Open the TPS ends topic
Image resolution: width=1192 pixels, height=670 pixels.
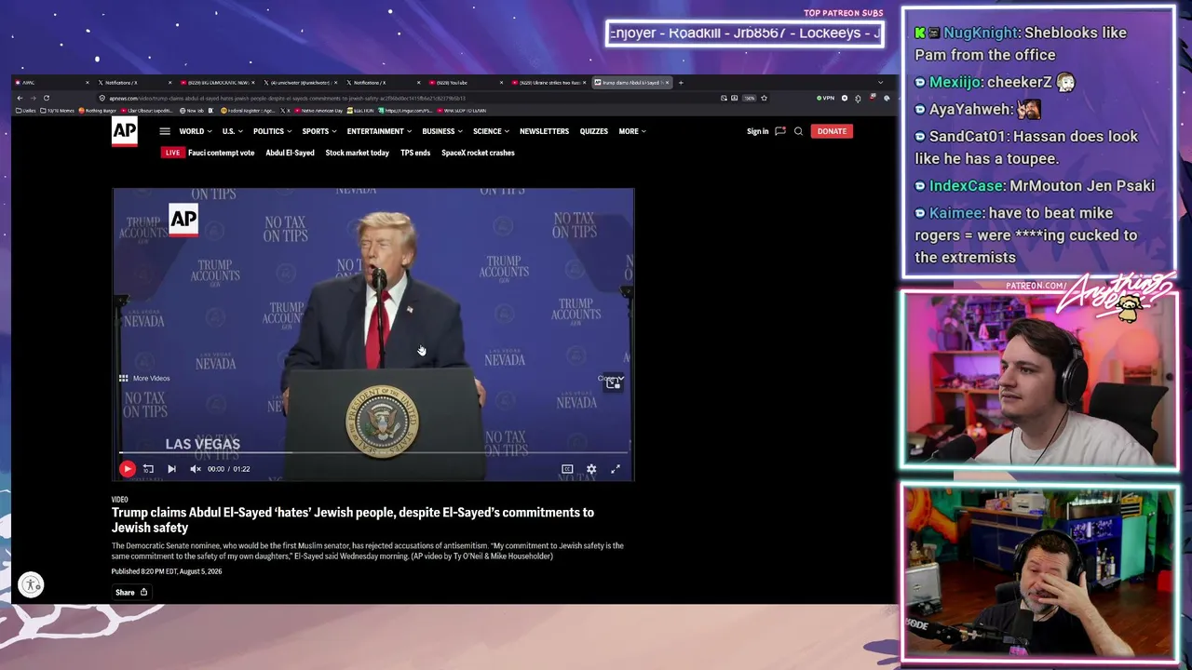coord(415,153)
